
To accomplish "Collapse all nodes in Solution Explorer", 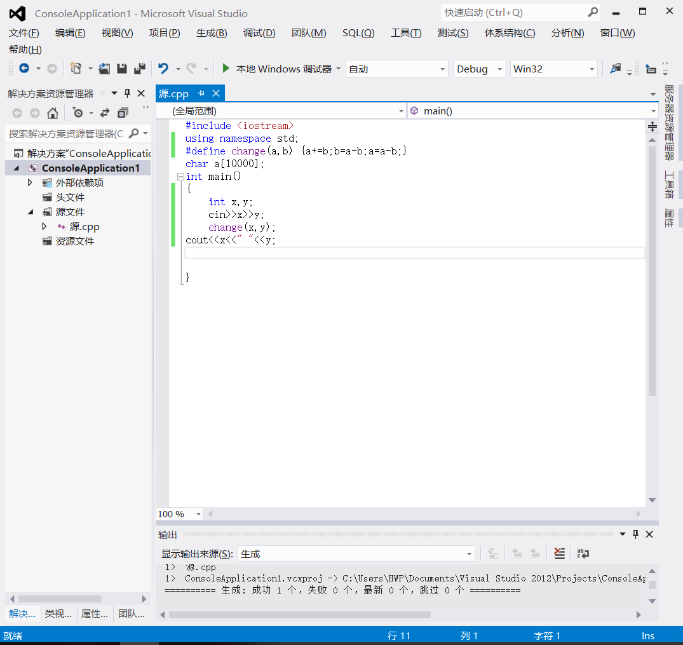I will [x=123, y=113].
